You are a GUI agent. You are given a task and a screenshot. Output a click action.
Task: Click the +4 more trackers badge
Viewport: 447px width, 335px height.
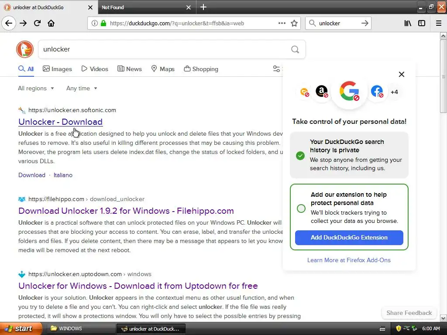click(394, 92)
